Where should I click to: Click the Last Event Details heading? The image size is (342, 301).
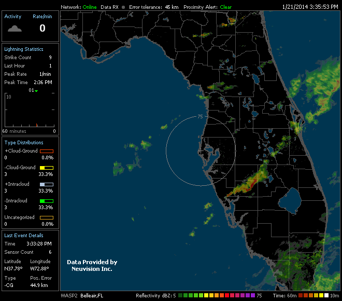point(24,236)
